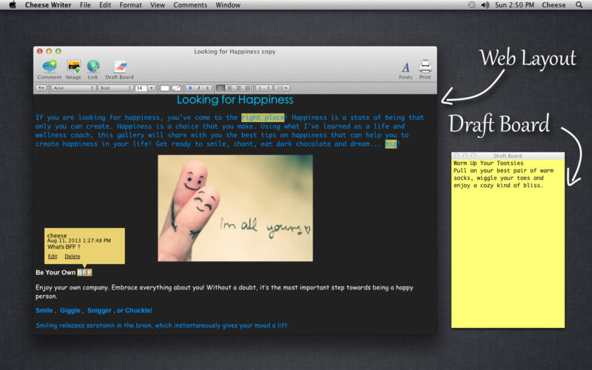Viewport: 592px width, 370px height.
Task: Open the Arial font family dropdown
Action: 73,88
